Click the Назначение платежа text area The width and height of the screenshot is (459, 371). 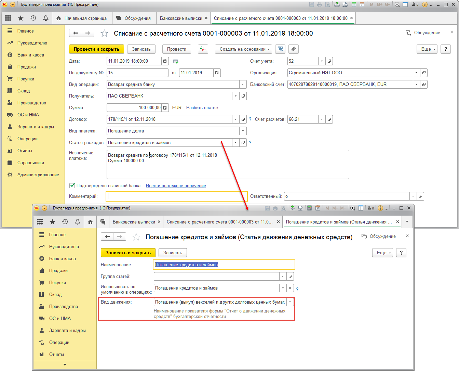click(x=228, y=164)
